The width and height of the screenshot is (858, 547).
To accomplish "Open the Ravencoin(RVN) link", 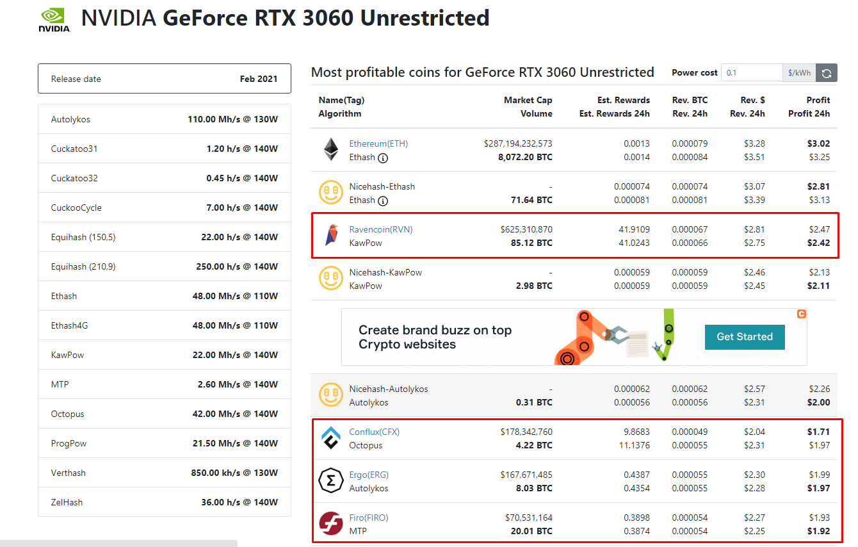I will [x=381, y=229].
